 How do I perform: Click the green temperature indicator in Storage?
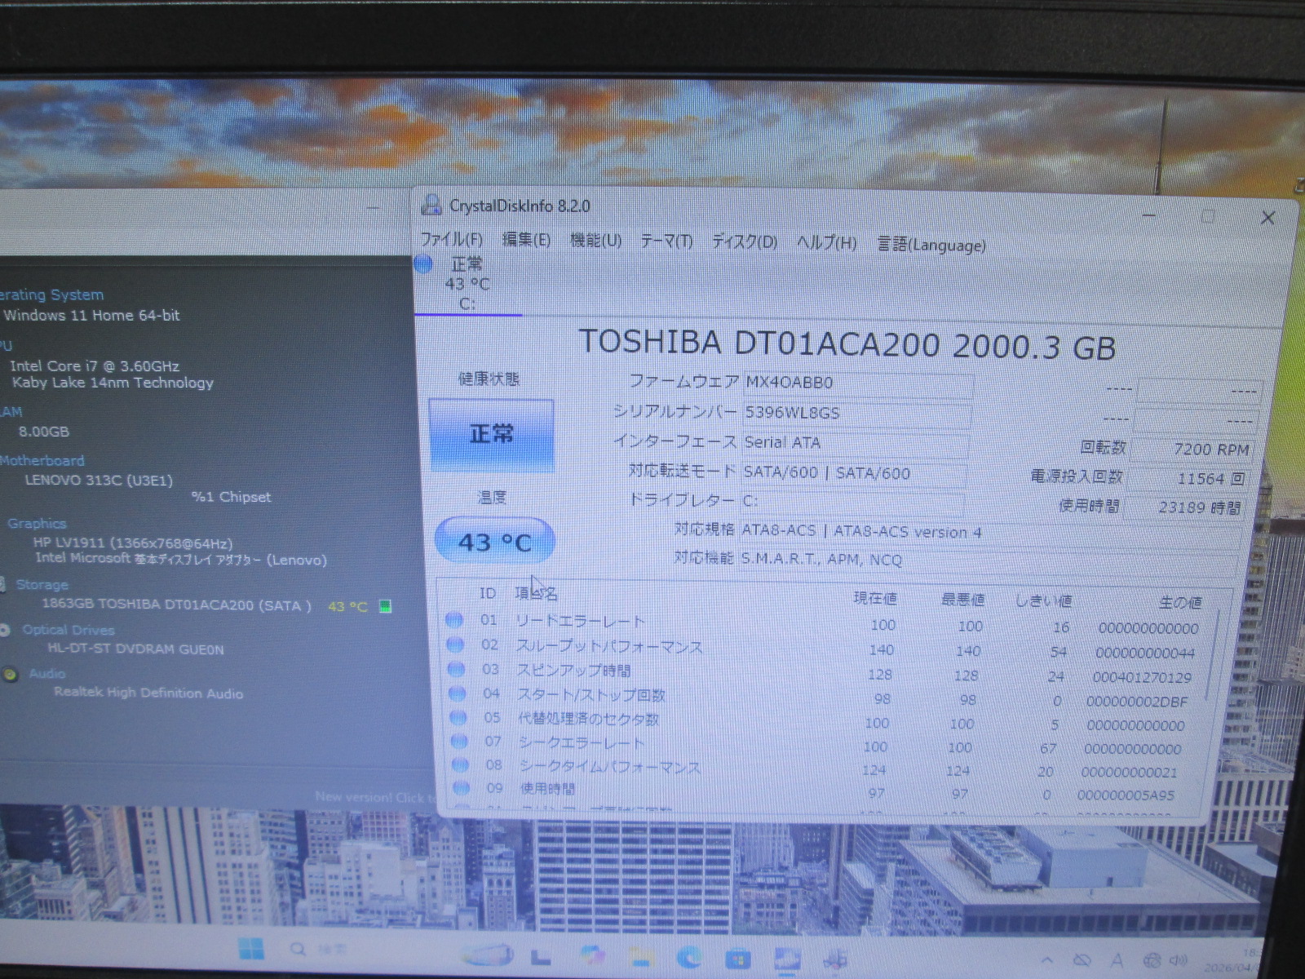point(386,606)
